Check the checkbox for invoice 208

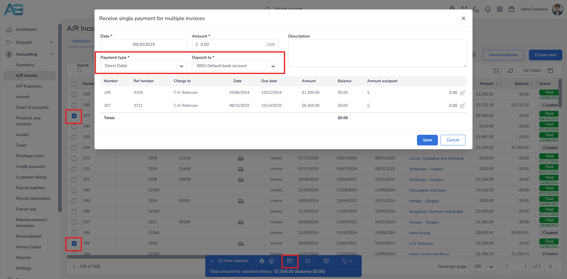tap(74, 105)
